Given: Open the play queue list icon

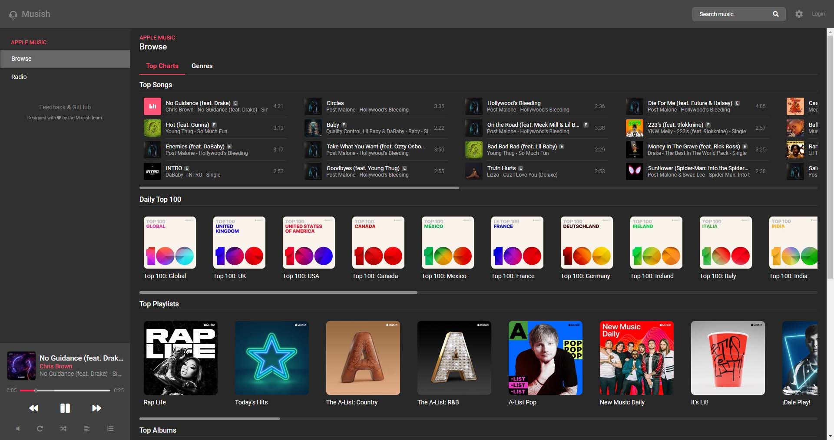Looking at the screenshot, I should coord(110,429).
